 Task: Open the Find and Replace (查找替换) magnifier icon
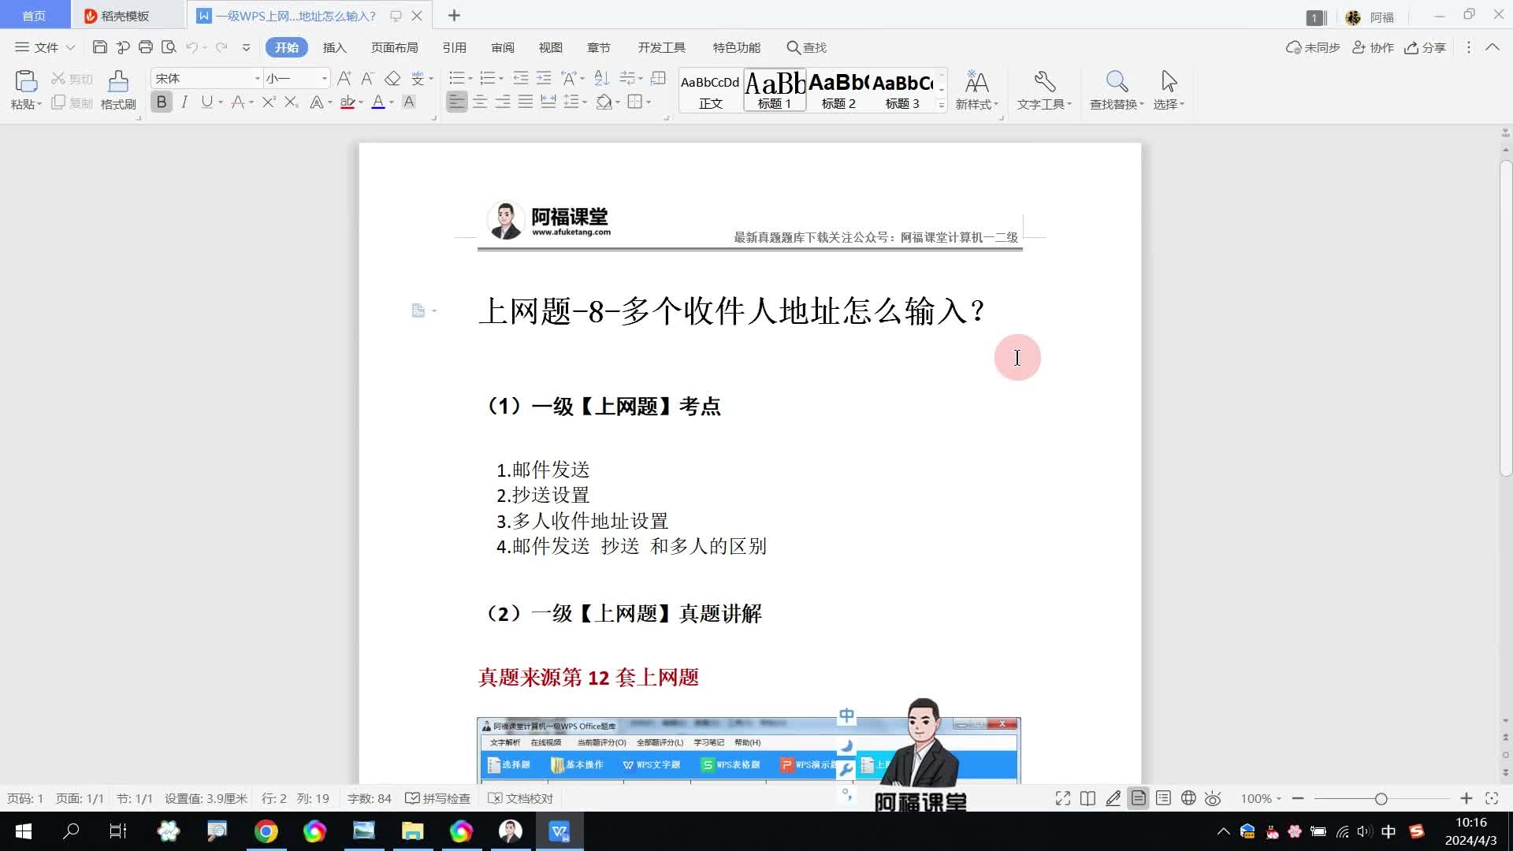pyautogui.click(x=1117, y=82)
